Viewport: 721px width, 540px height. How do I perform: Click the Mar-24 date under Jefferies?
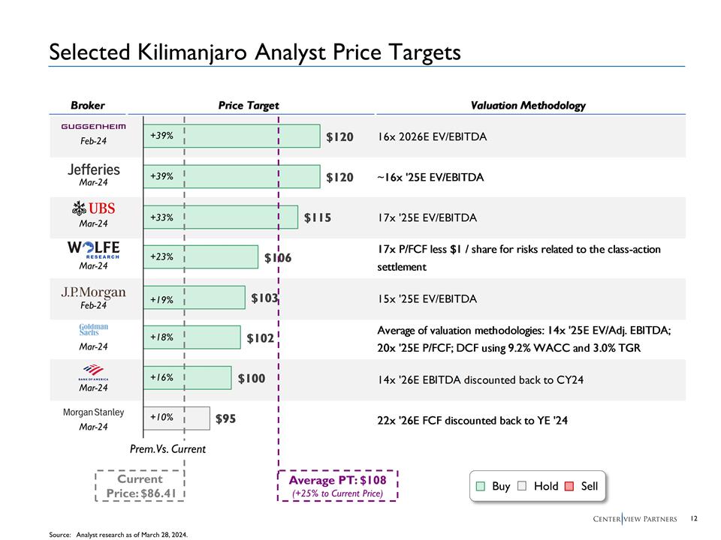[93, 182]
